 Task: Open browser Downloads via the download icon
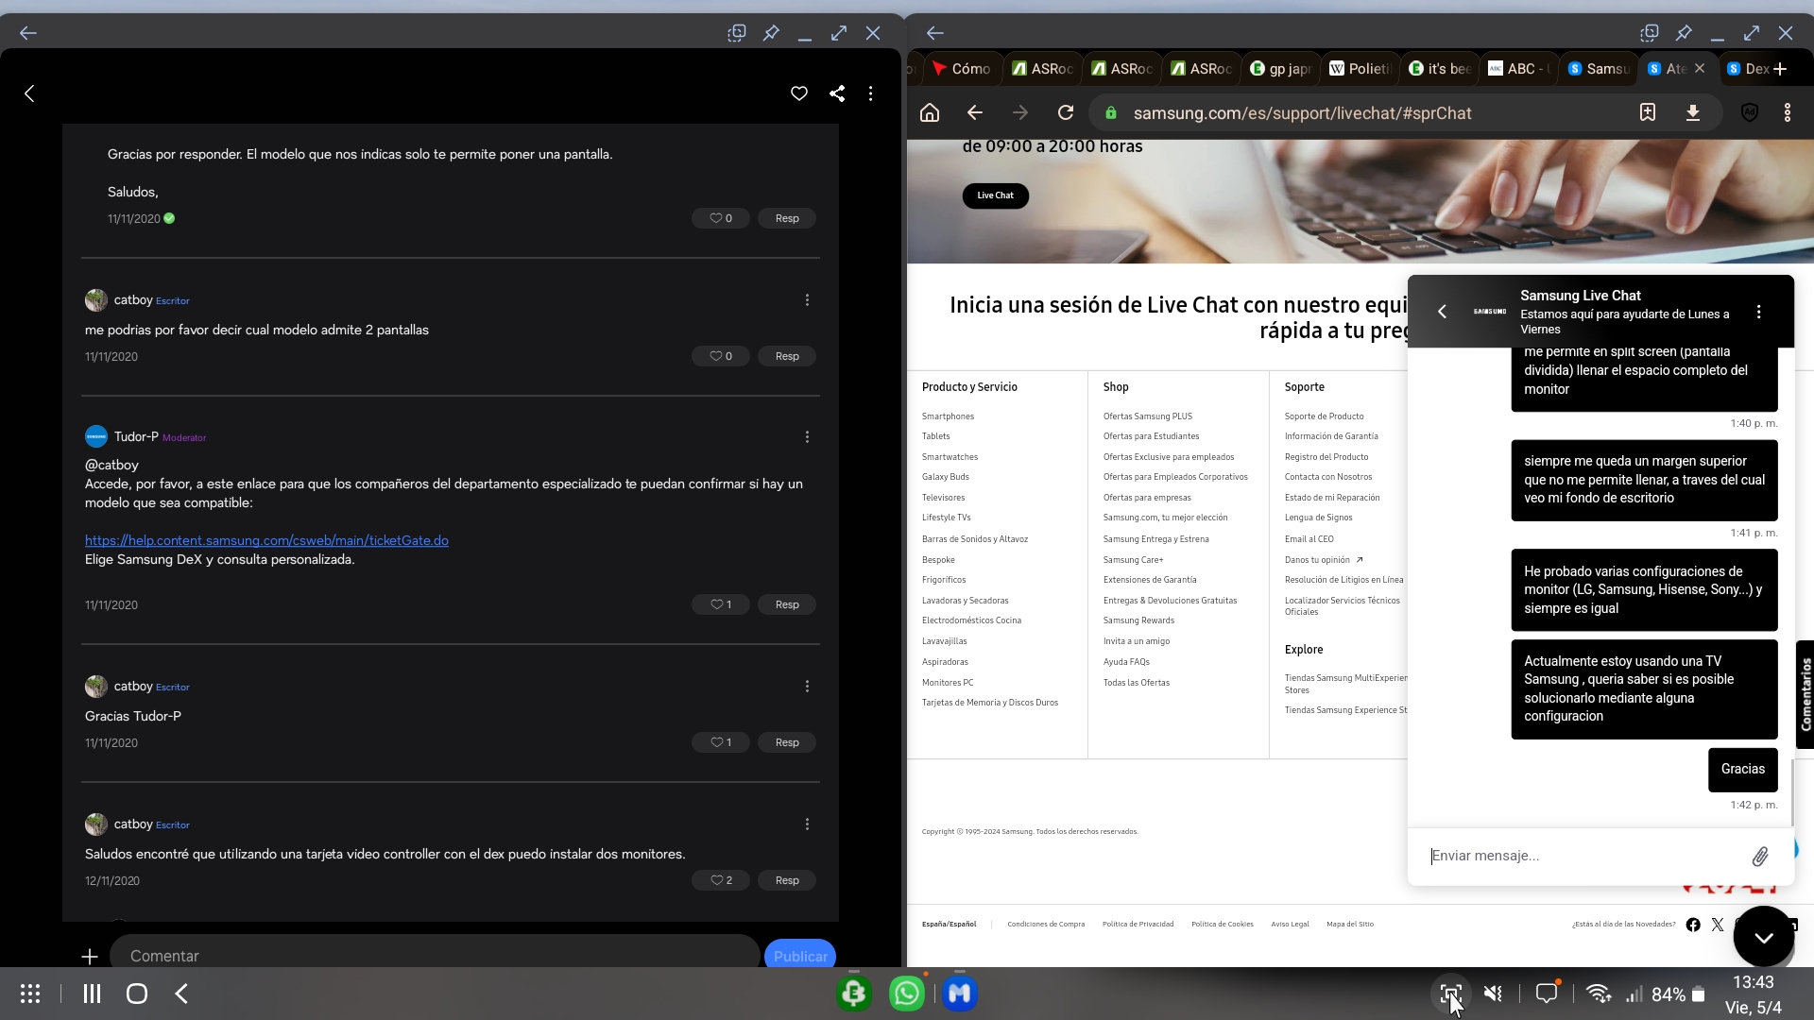tap(1693, 112)
